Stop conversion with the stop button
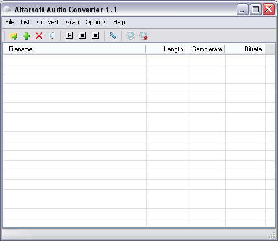The height and width of the screenshot is (241, 278). pos(95,36)
